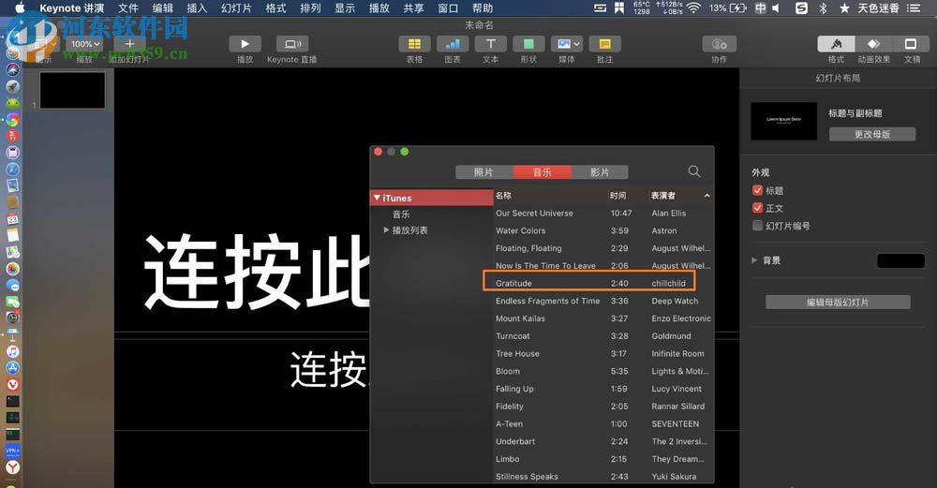Viewport: 937px width, 488px height.
Task: Insert a table using 表格 icon
Action: coord(414,44)
